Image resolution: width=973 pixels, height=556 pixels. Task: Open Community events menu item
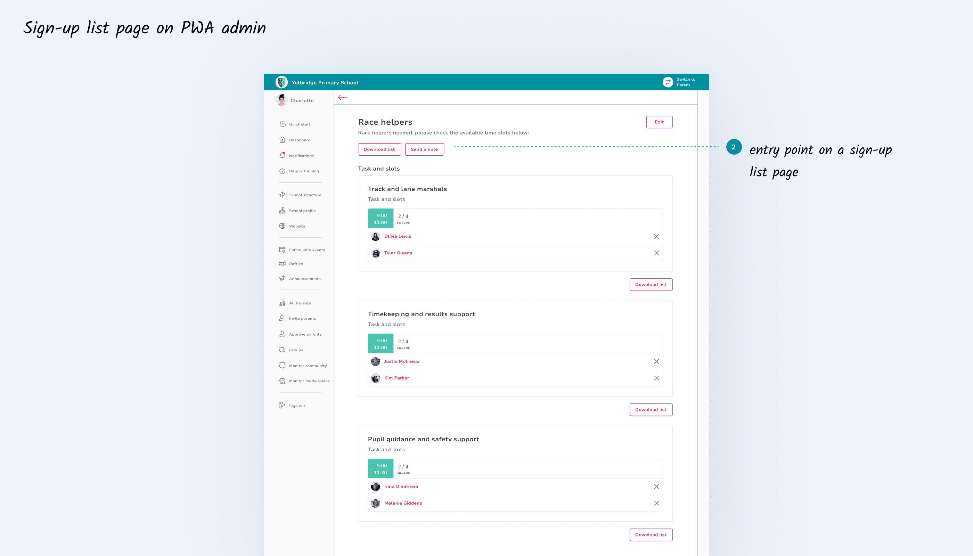click(x=306, y=250)
